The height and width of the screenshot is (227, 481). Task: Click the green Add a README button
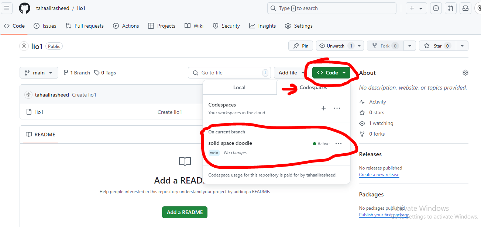(185, 212)
